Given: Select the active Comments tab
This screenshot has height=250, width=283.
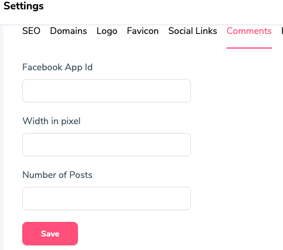Looking at the screenshot, I should 249,31.
